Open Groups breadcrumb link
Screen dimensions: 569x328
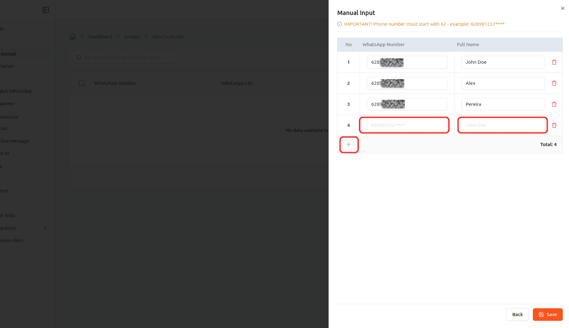pyautogui.click(x=132, y=37)
